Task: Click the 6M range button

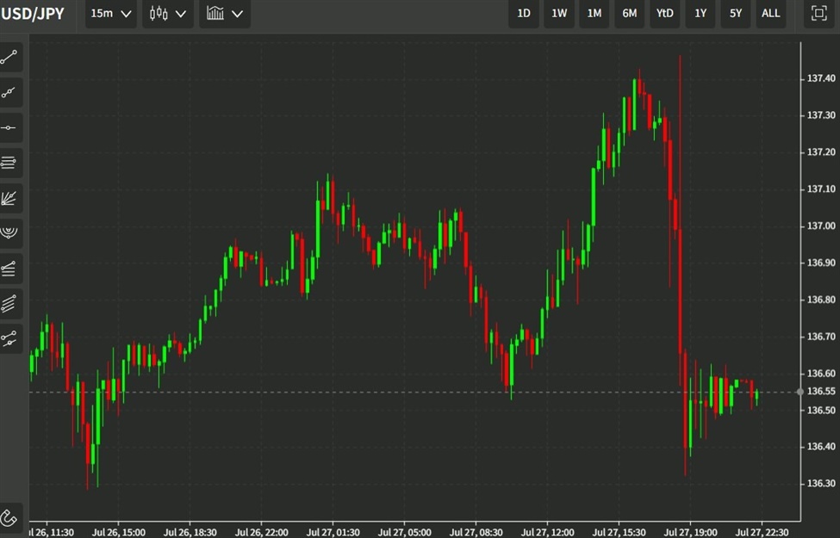Action: (629, 14)
